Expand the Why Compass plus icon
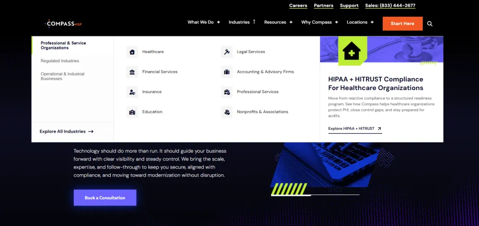The width and height of the screenshot is (479, 226). click(x=336, y=23)
